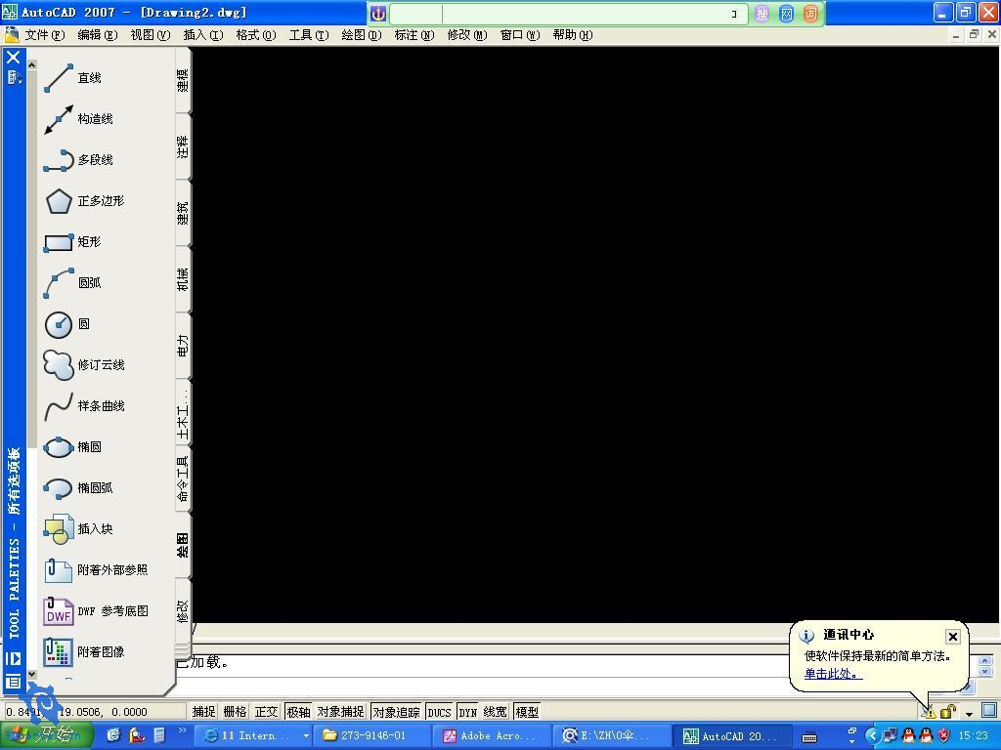This screenshot has height=750, width=1001.
Task: Toggle 正交 ortho mode
Action: [x=266, y=712]
